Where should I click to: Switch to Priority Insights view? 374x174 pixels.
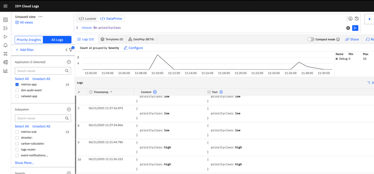pyautogui.click(x=29, y=40)
